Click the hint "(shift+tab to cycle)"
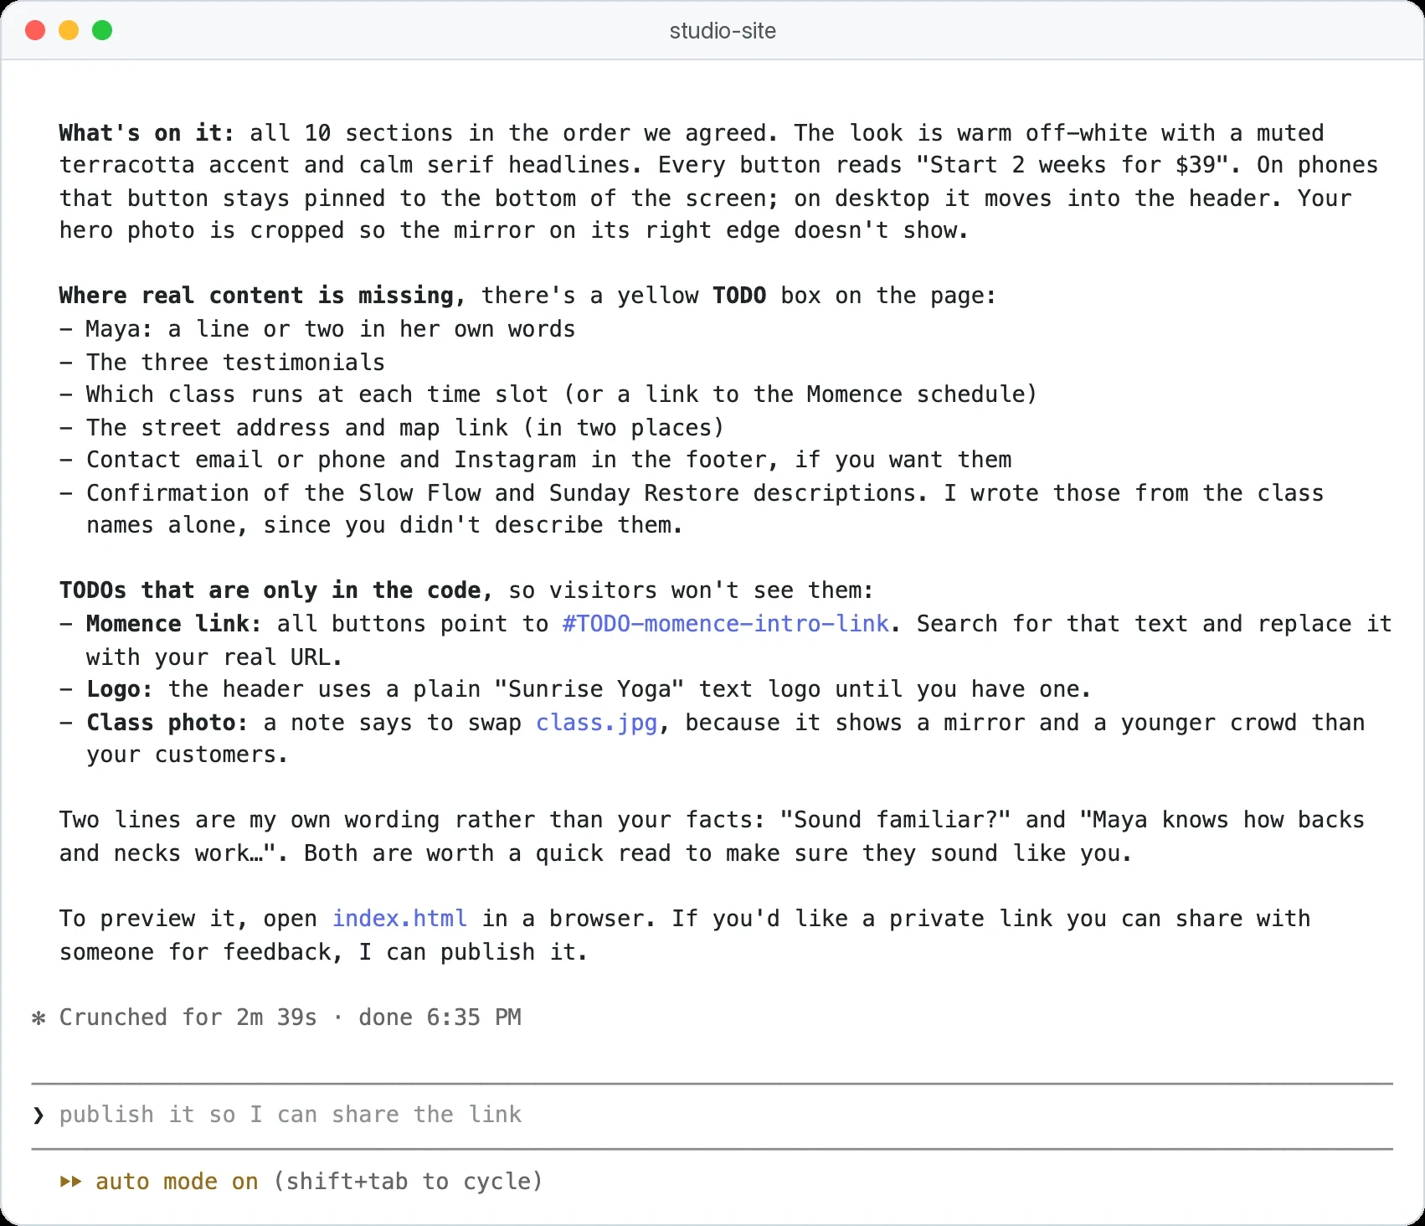Image resolution: width=1425 pixels, height=1226 pixels. tap(408, 1182)
